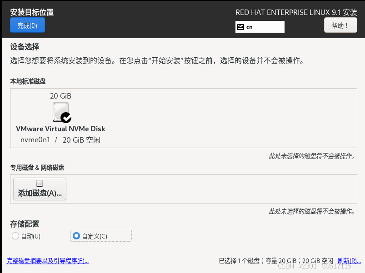Click the nvme0n1 device name label
365x273 pixels.
click(35, 139)
